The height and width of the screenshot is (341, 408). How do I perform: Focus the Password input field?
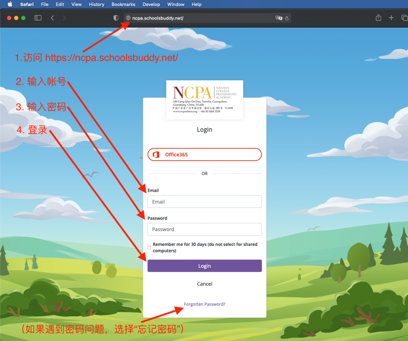[204, 229]
